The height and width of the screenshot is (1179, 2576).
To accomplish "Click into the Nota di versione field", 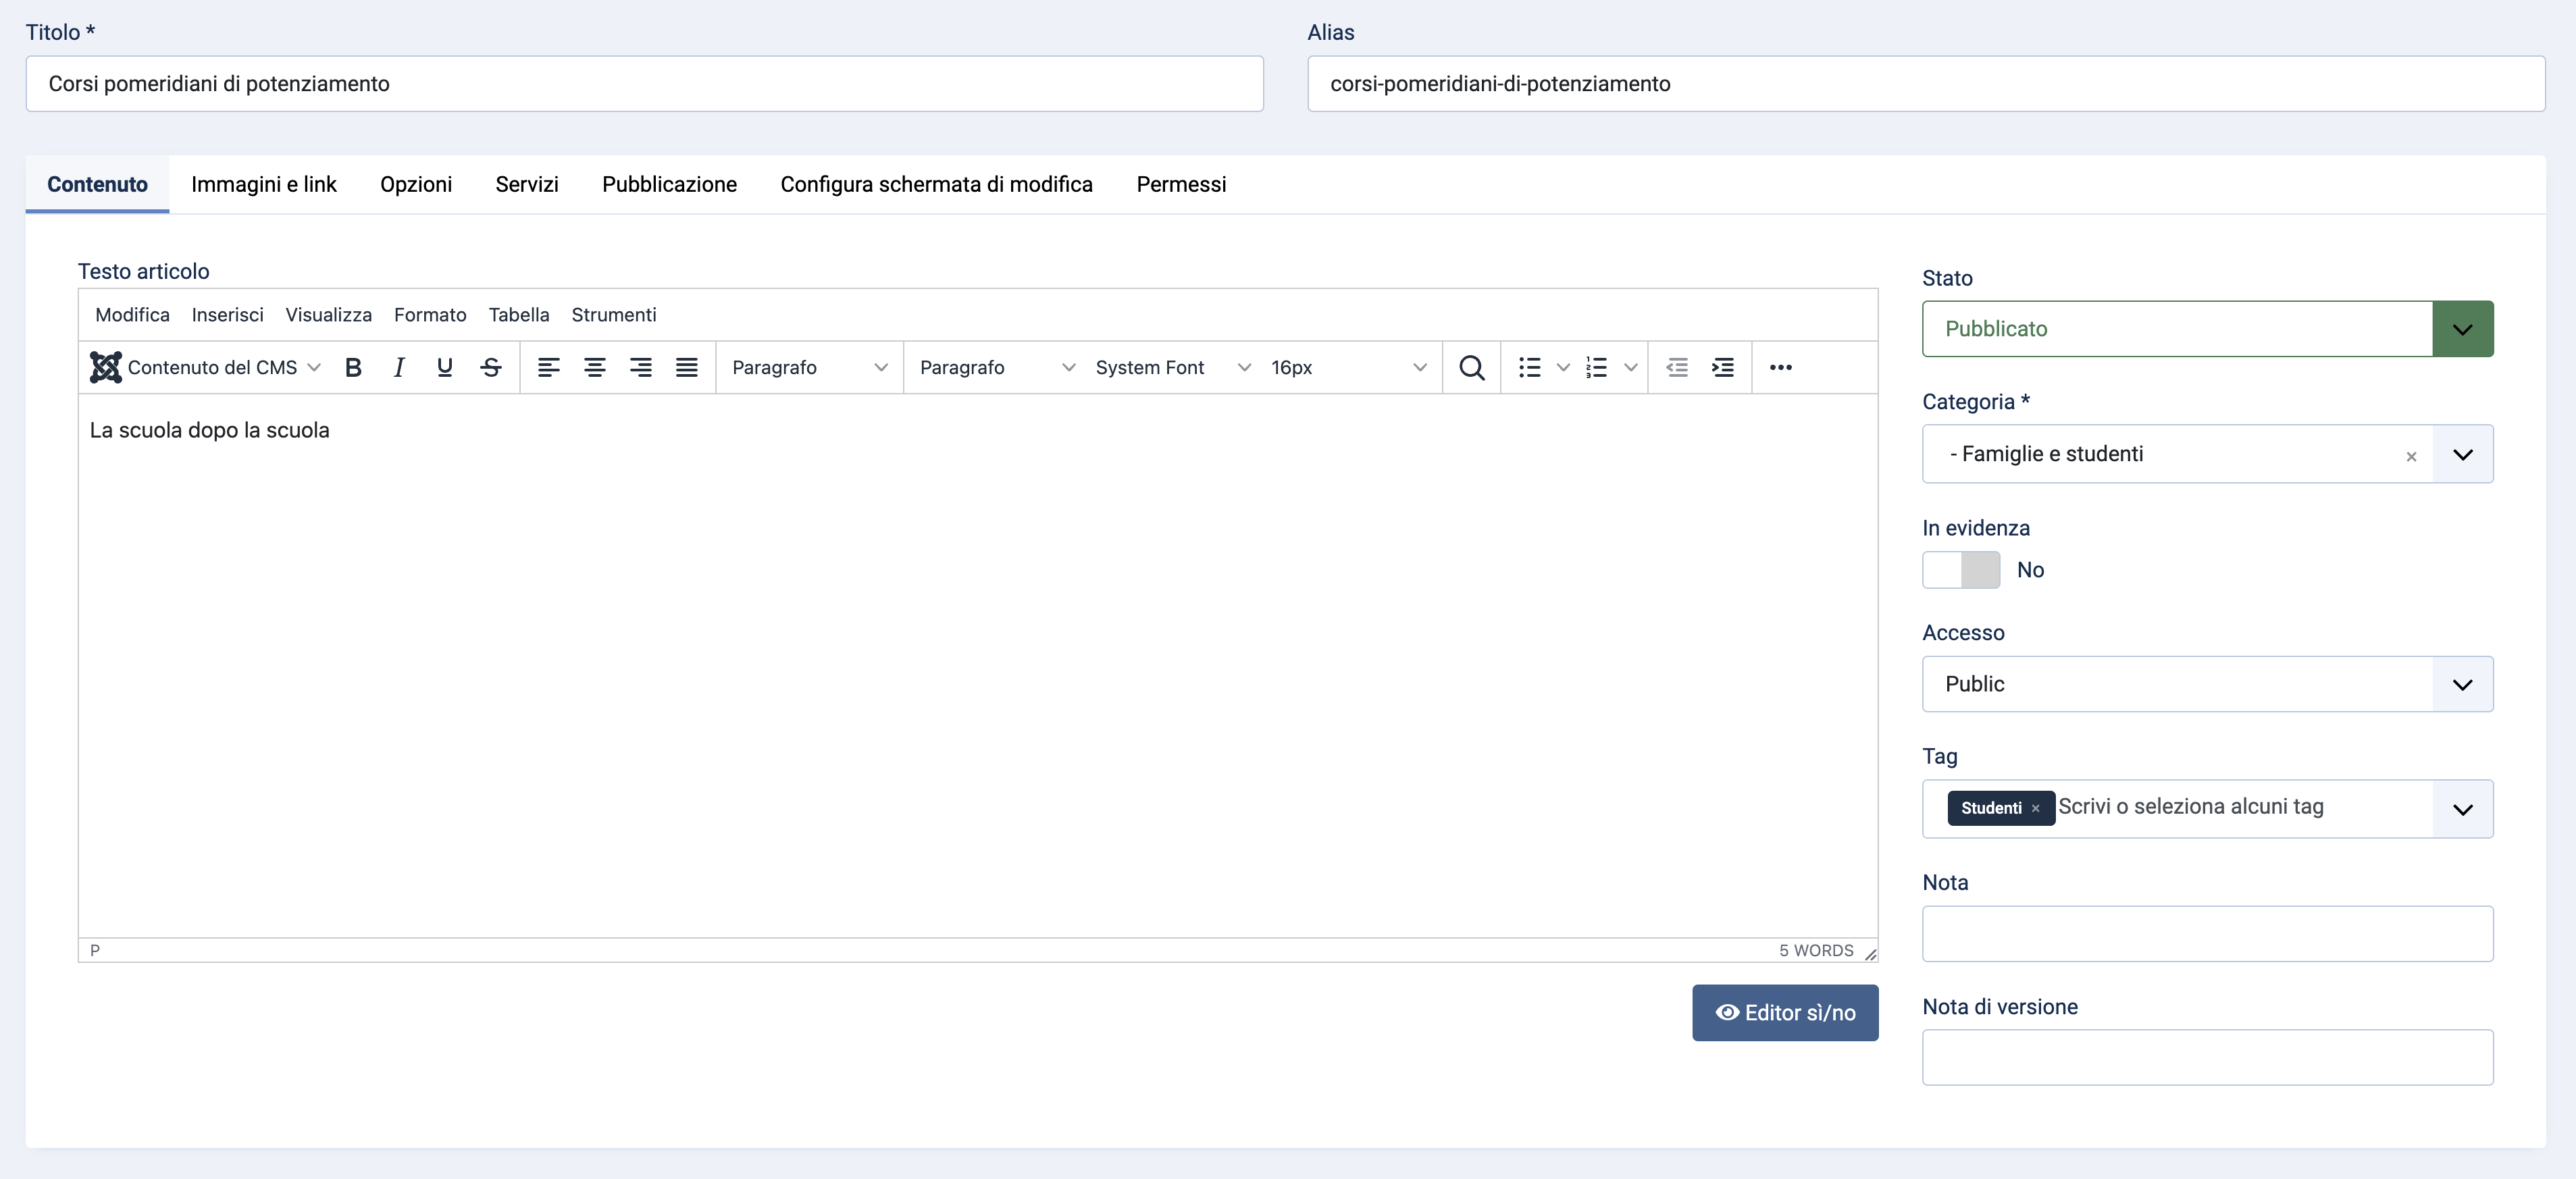I will click(2208, 1058).
